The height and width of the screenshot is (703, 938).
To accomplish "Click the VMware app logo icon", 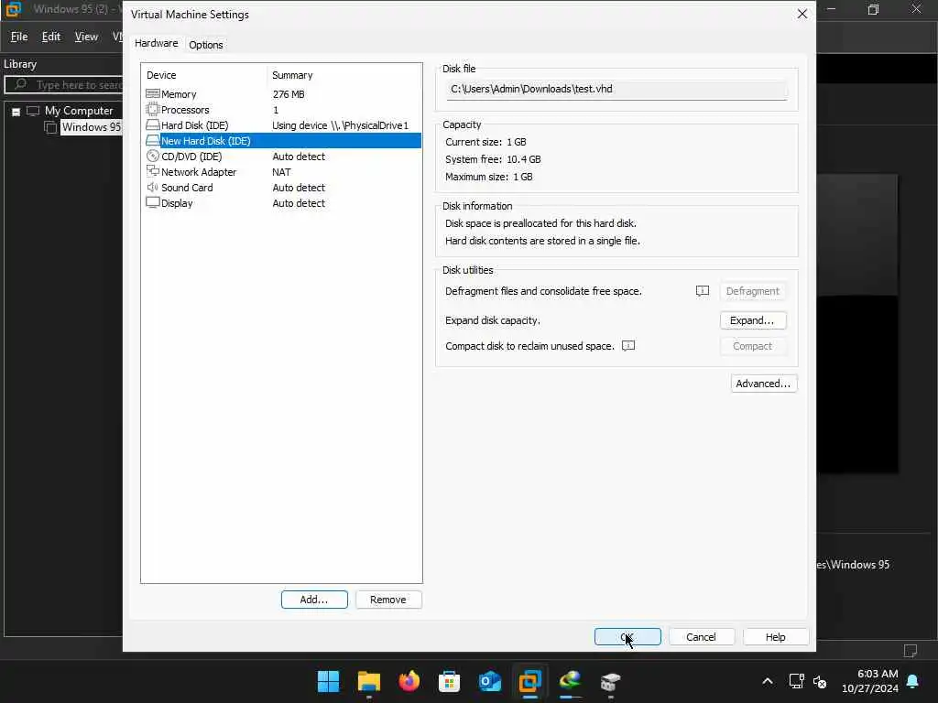I will click(x=13, y=9).
